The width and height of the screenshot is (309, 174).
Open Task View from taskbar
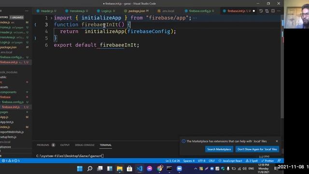pos(100,169)
